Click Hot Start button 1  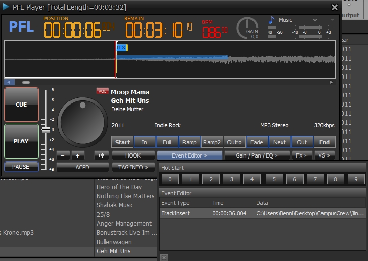click(x=191, y=179)
